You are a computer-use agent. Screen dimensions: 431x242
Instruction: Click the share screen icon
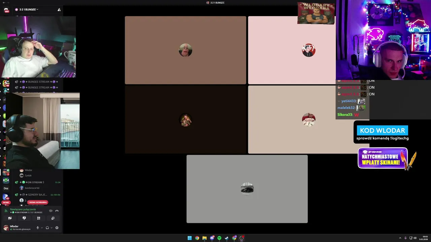pos(24,218)
